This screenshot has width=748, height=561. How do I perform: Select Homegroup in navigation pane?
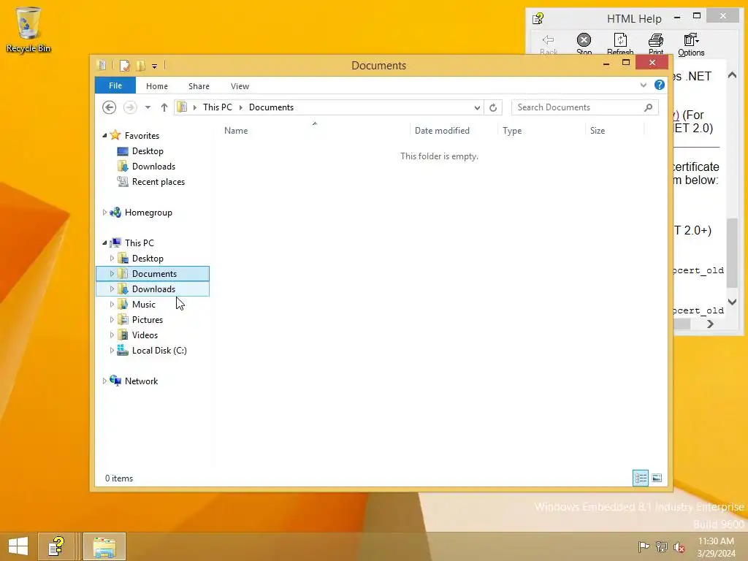click(148, 213)
